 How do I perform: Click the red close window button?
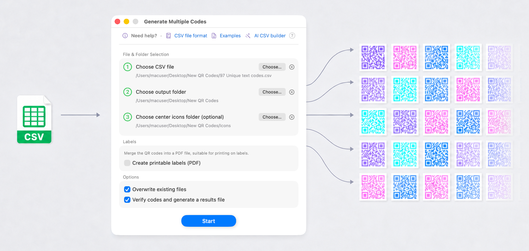[118, 21]
